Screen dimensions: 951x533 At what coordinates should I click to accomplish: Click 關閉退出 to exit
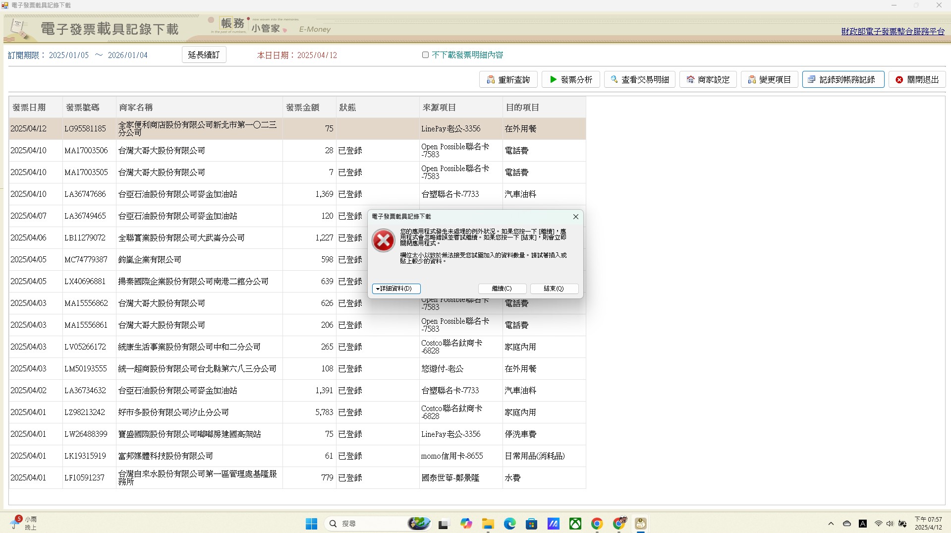pyautogui.click(x=917, y=79)
